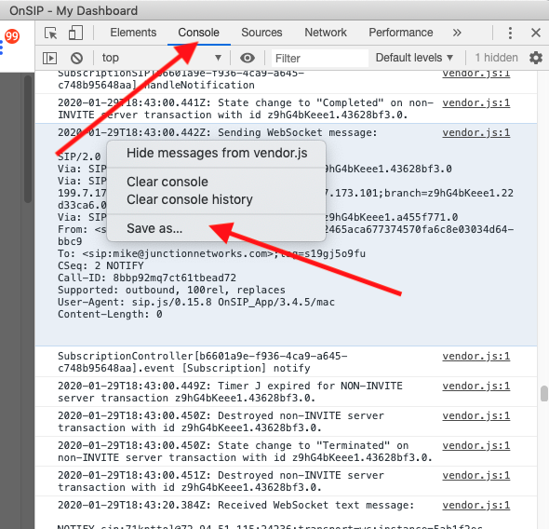Viewport: 549px width, 529px height.
Task: Choose Hide messages from vendor.js
Action: (217, 153)
